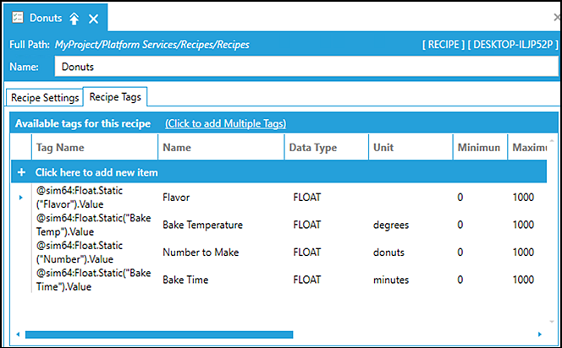Click the horizontal scrollbar right arrow

point(540,334)
